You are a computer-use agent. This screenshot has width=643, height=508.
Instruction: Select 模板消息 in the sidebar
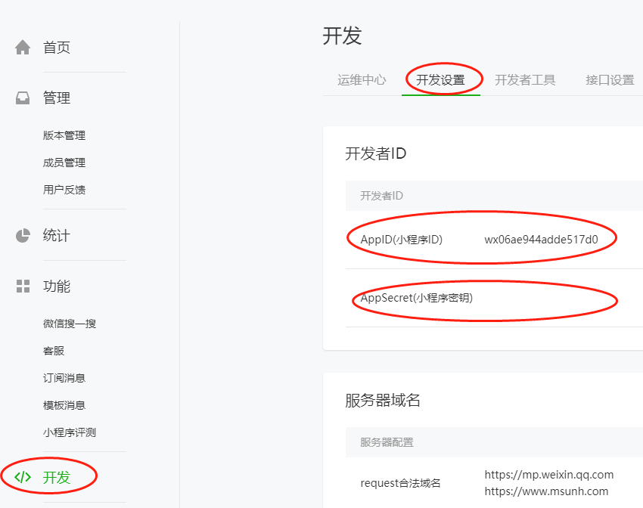(x=64, y=405)
